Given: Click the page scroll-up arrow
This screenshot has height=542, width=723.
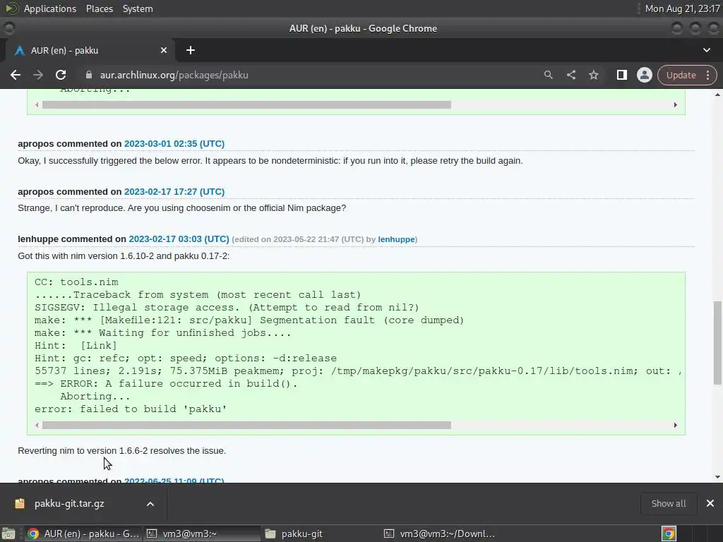Looking at the screenshot, I should click(x=717, y=95).
